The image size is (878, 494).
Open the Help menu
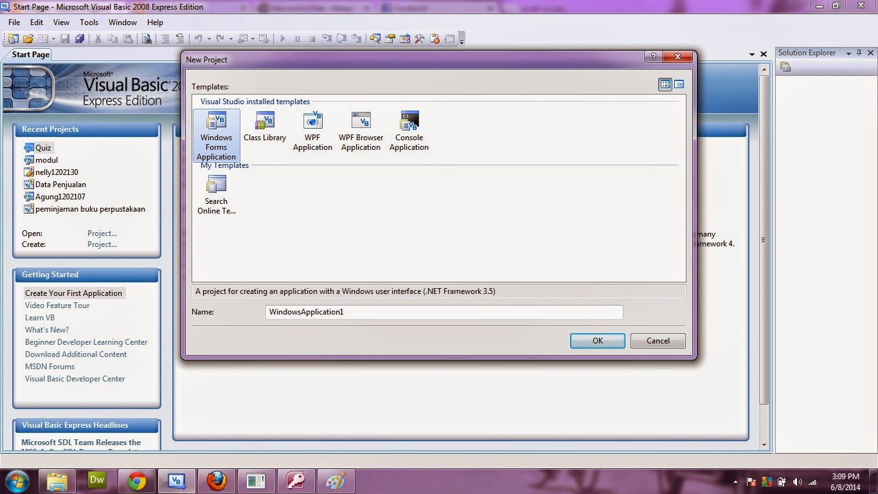pos(155,23)
